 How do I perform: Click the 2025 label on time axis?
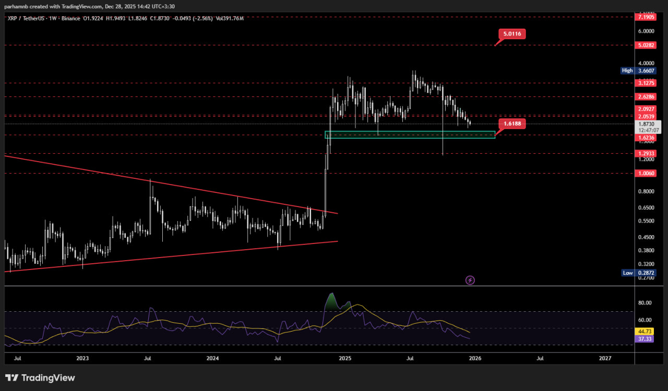click(x=344, y=358)
